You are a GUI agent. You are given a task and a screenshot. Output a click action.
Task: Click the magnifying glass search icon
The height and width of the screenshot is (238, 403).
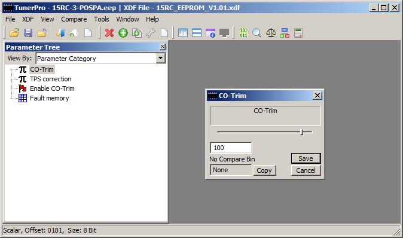click(257, 33)
